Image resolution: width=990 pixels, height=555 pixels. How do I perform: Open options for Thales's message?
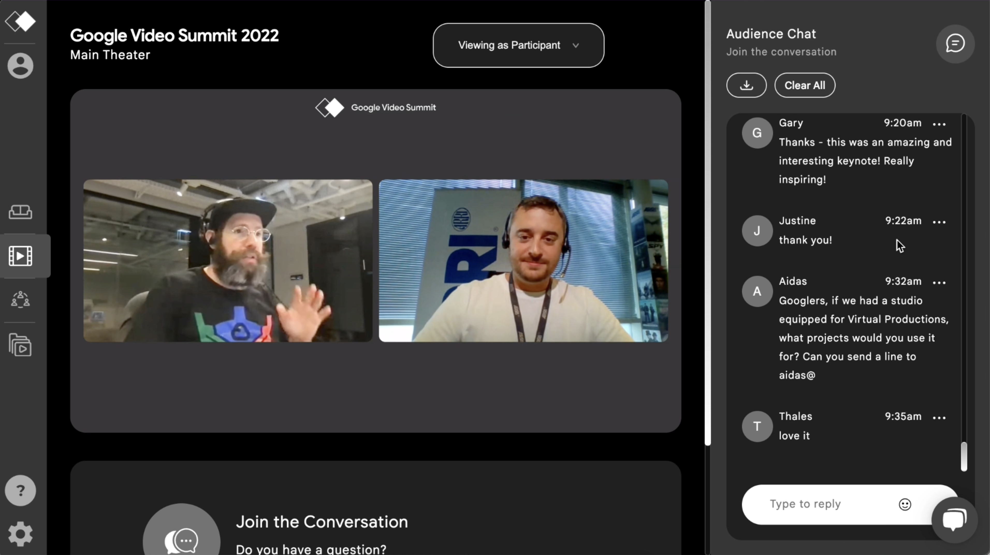(939, 417)
